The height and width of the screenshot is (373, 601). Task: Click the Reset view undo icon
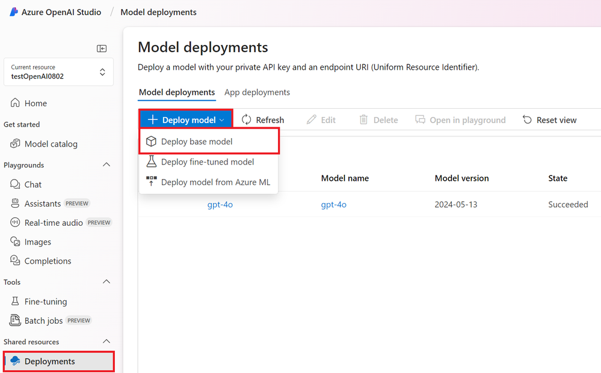(x=528, y=120)
